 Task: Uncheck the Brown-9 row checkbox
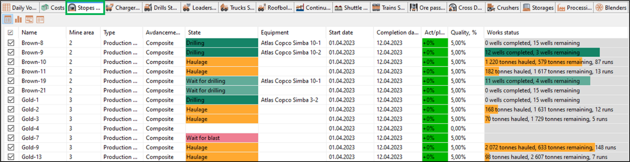click(x=11, y=52)
